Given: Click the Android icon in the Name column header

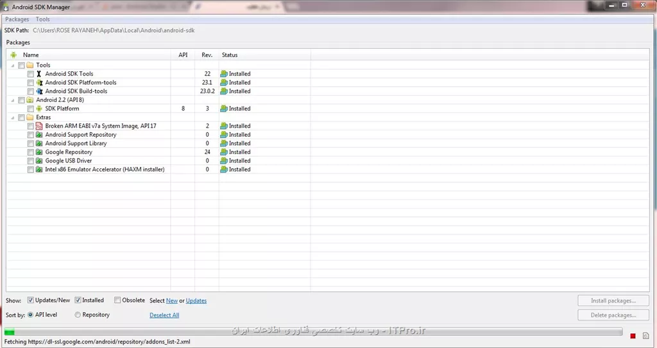Looking at the screenshot, I should pyautogui.click(x=13, y=55).
